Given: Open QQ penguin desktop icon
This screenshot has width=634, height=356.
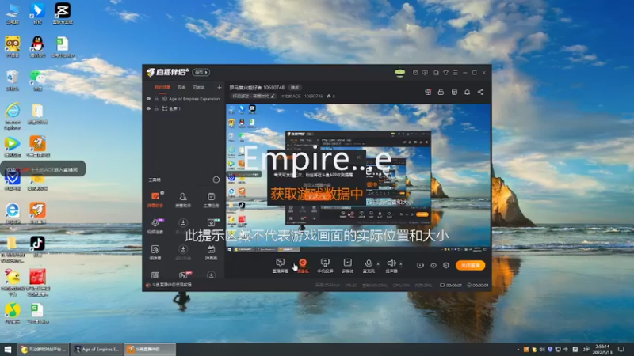Looking at the screenshot, I should tap(37, 47).
